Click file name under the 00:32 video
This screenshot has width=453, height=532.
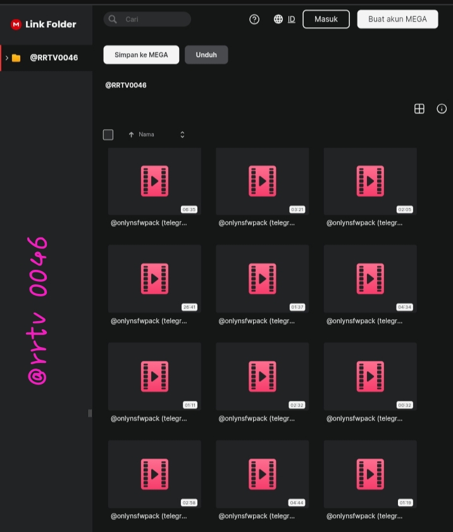364,419
